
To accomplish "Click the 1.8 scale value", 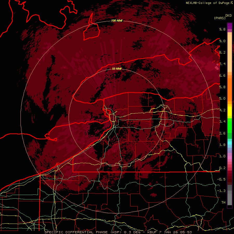I will tap(222, 145).
